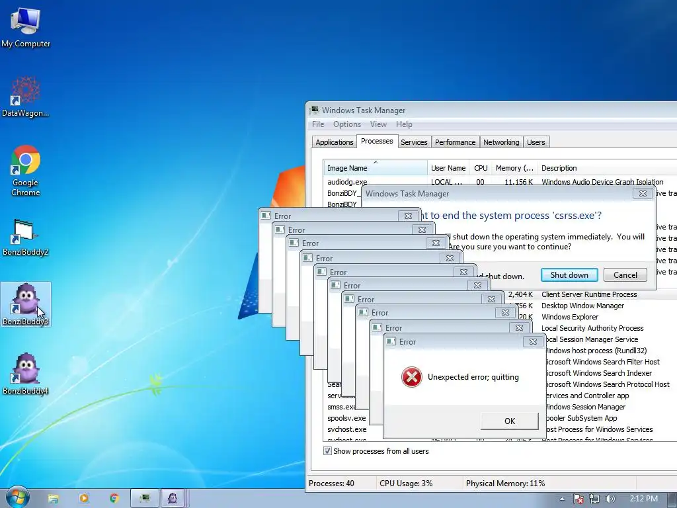Open network tray icon
677x508 pixels.
pos(594,499)
